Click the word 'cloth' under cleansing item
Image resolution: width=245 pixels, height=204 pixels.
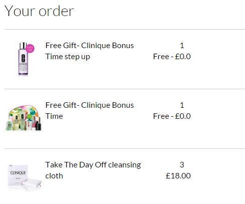(x=54, y=176)
